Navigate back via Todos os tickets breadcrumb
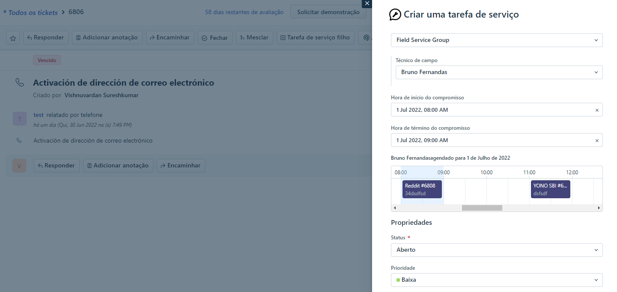The height and width of the screenshot is (292, 617). 30,12
